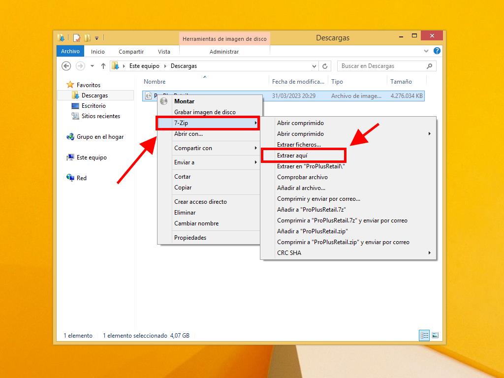Image resolution: width=504 pixels, height=378 pixels.
Task: Click the Back navigation arrow
Action: (66, 66)
